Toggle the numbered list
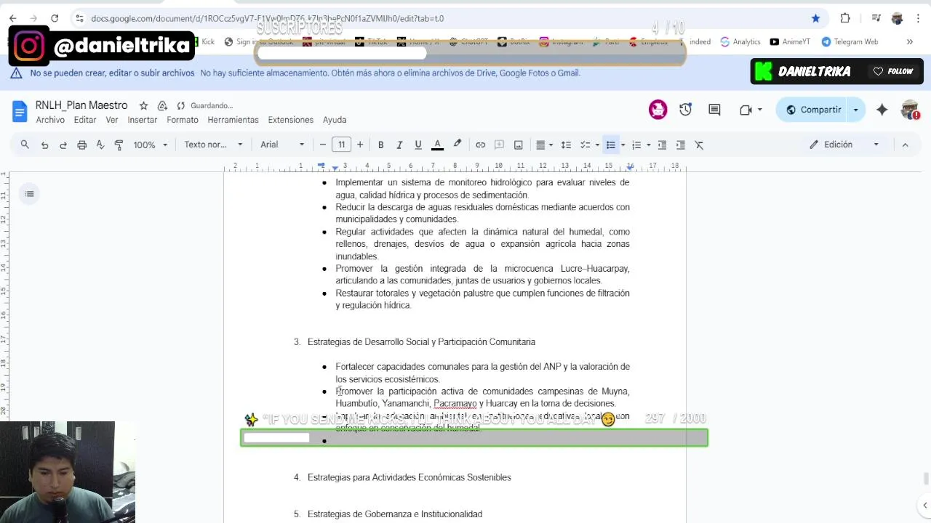The image size is (931, 523). point(636,145)
